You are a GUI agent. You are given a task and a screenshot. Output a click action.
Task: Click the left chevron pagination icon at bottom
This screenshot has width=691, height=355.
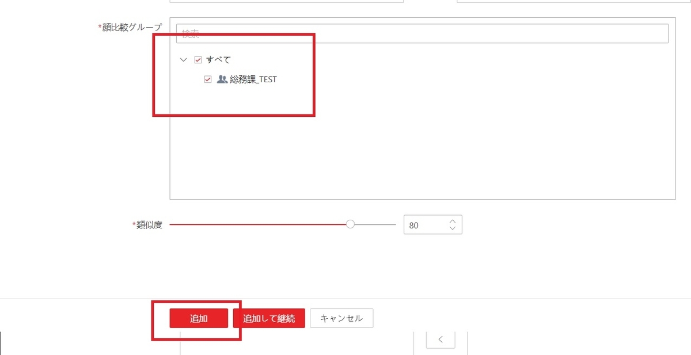(439, 339)
